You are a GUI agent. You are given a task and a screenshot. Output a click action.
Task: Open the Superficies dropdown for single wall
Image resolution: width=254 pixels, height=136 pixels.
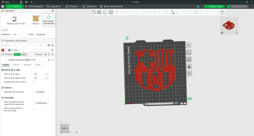pos(41,103)
